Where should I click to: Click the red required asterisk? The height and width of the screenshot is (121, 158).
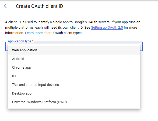33,41
